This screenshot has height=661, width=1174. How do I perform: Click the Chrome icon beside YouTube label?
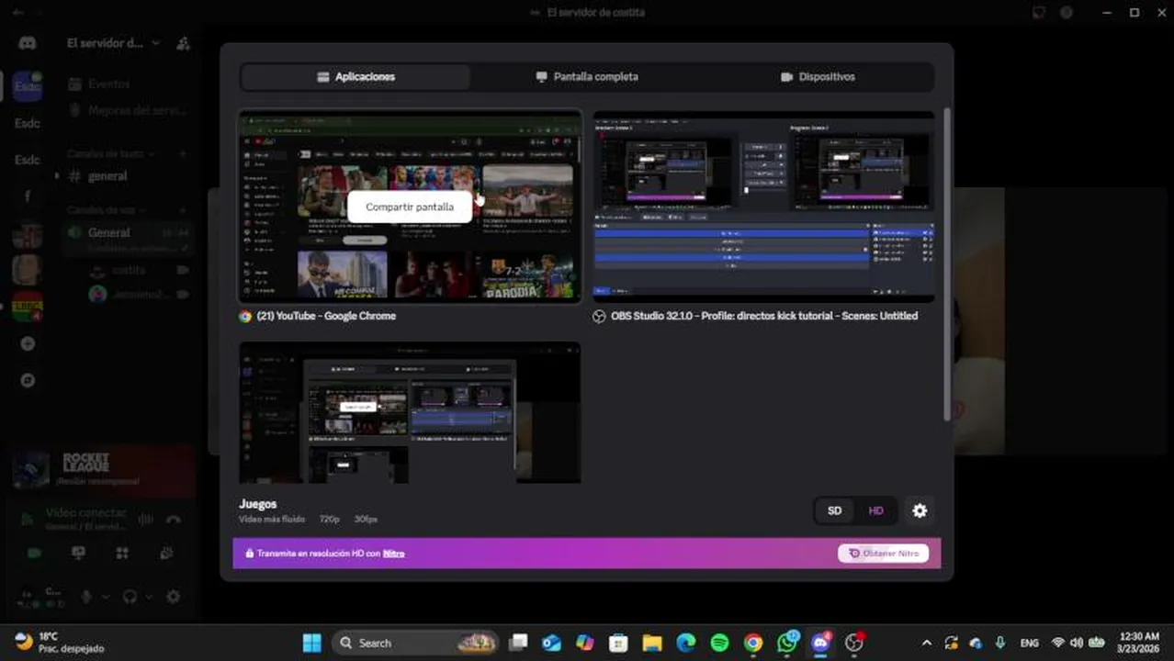coord(245,316)
